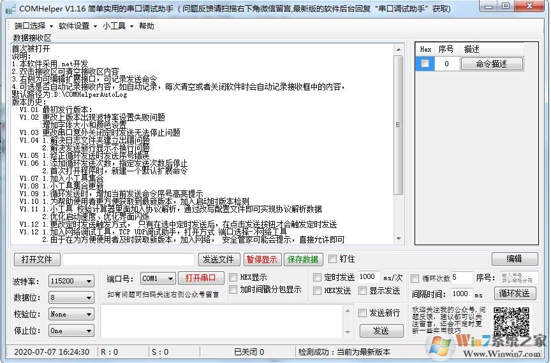The height and width of the screenshot is (363, 551).
Task: Click the R : 0 status entry
Action: [x=109, y=352]
